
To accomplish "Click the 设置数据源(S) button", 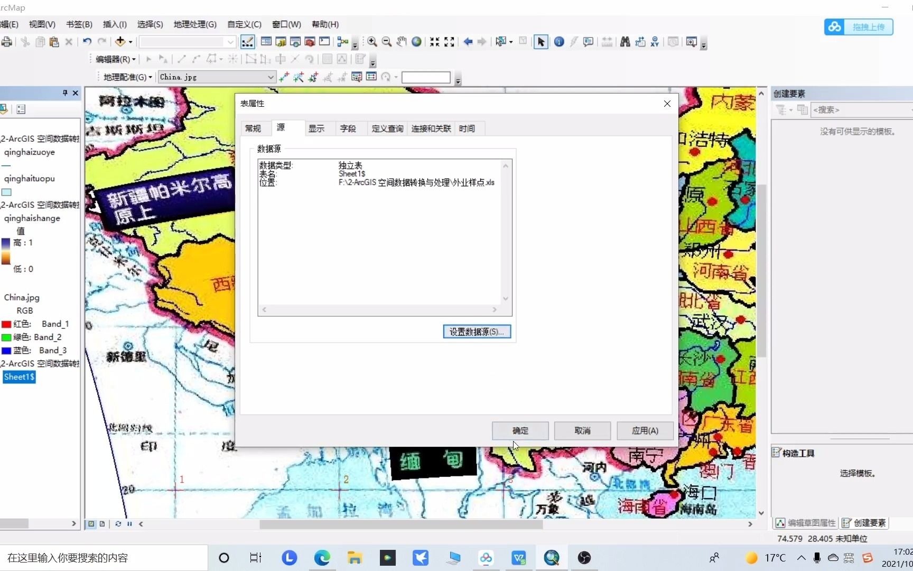I will click(476, 331).
